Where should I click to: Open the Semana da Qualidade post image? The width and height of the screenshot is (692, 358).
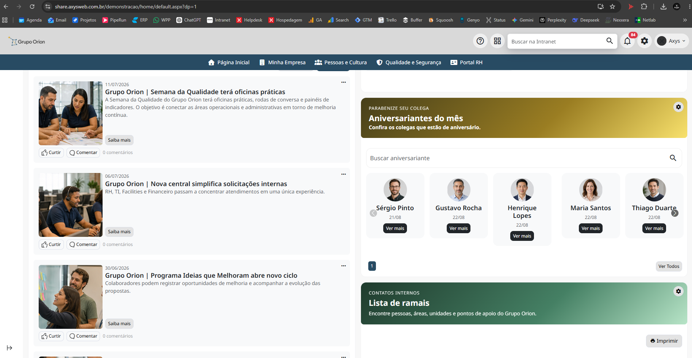[70, 113]
